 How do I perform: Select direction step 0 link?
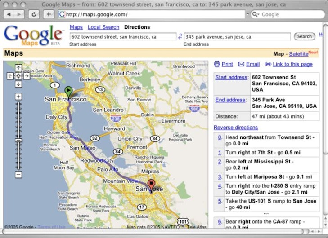click(220, 137)
